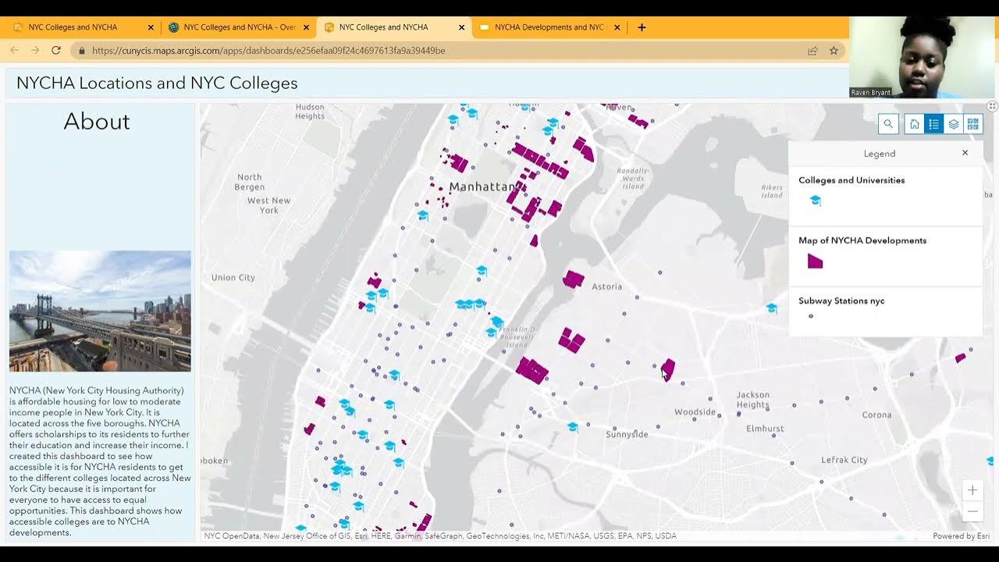Screen dimensions: 999x562
Task: Click the magenta NYCHA Developments legend swatch
Action: tap(815, 261)
